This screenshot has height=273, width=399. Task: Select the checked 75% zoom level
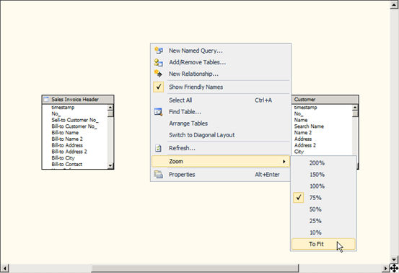tap(323, 198)
